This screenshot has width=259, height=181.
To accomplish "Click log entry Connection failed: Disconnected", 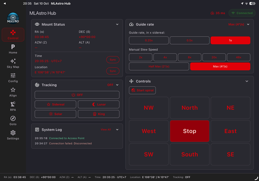I will [70, 144].
